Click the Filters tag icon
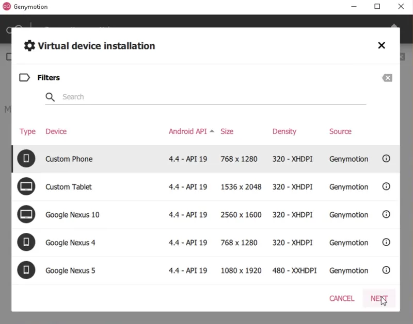Screen dimensions: 413x324 click(24, 77)
